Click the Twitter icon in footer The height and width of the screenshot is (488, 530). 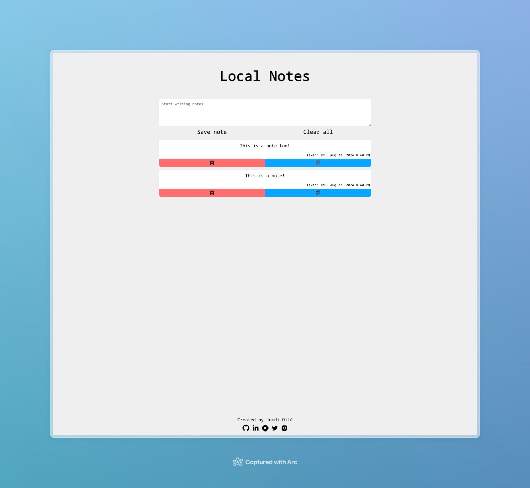[274, 428]
